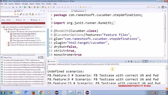Click the Debug bug icon in toolbar
Viewport: 168px width, 95px height.
(20, 7)
